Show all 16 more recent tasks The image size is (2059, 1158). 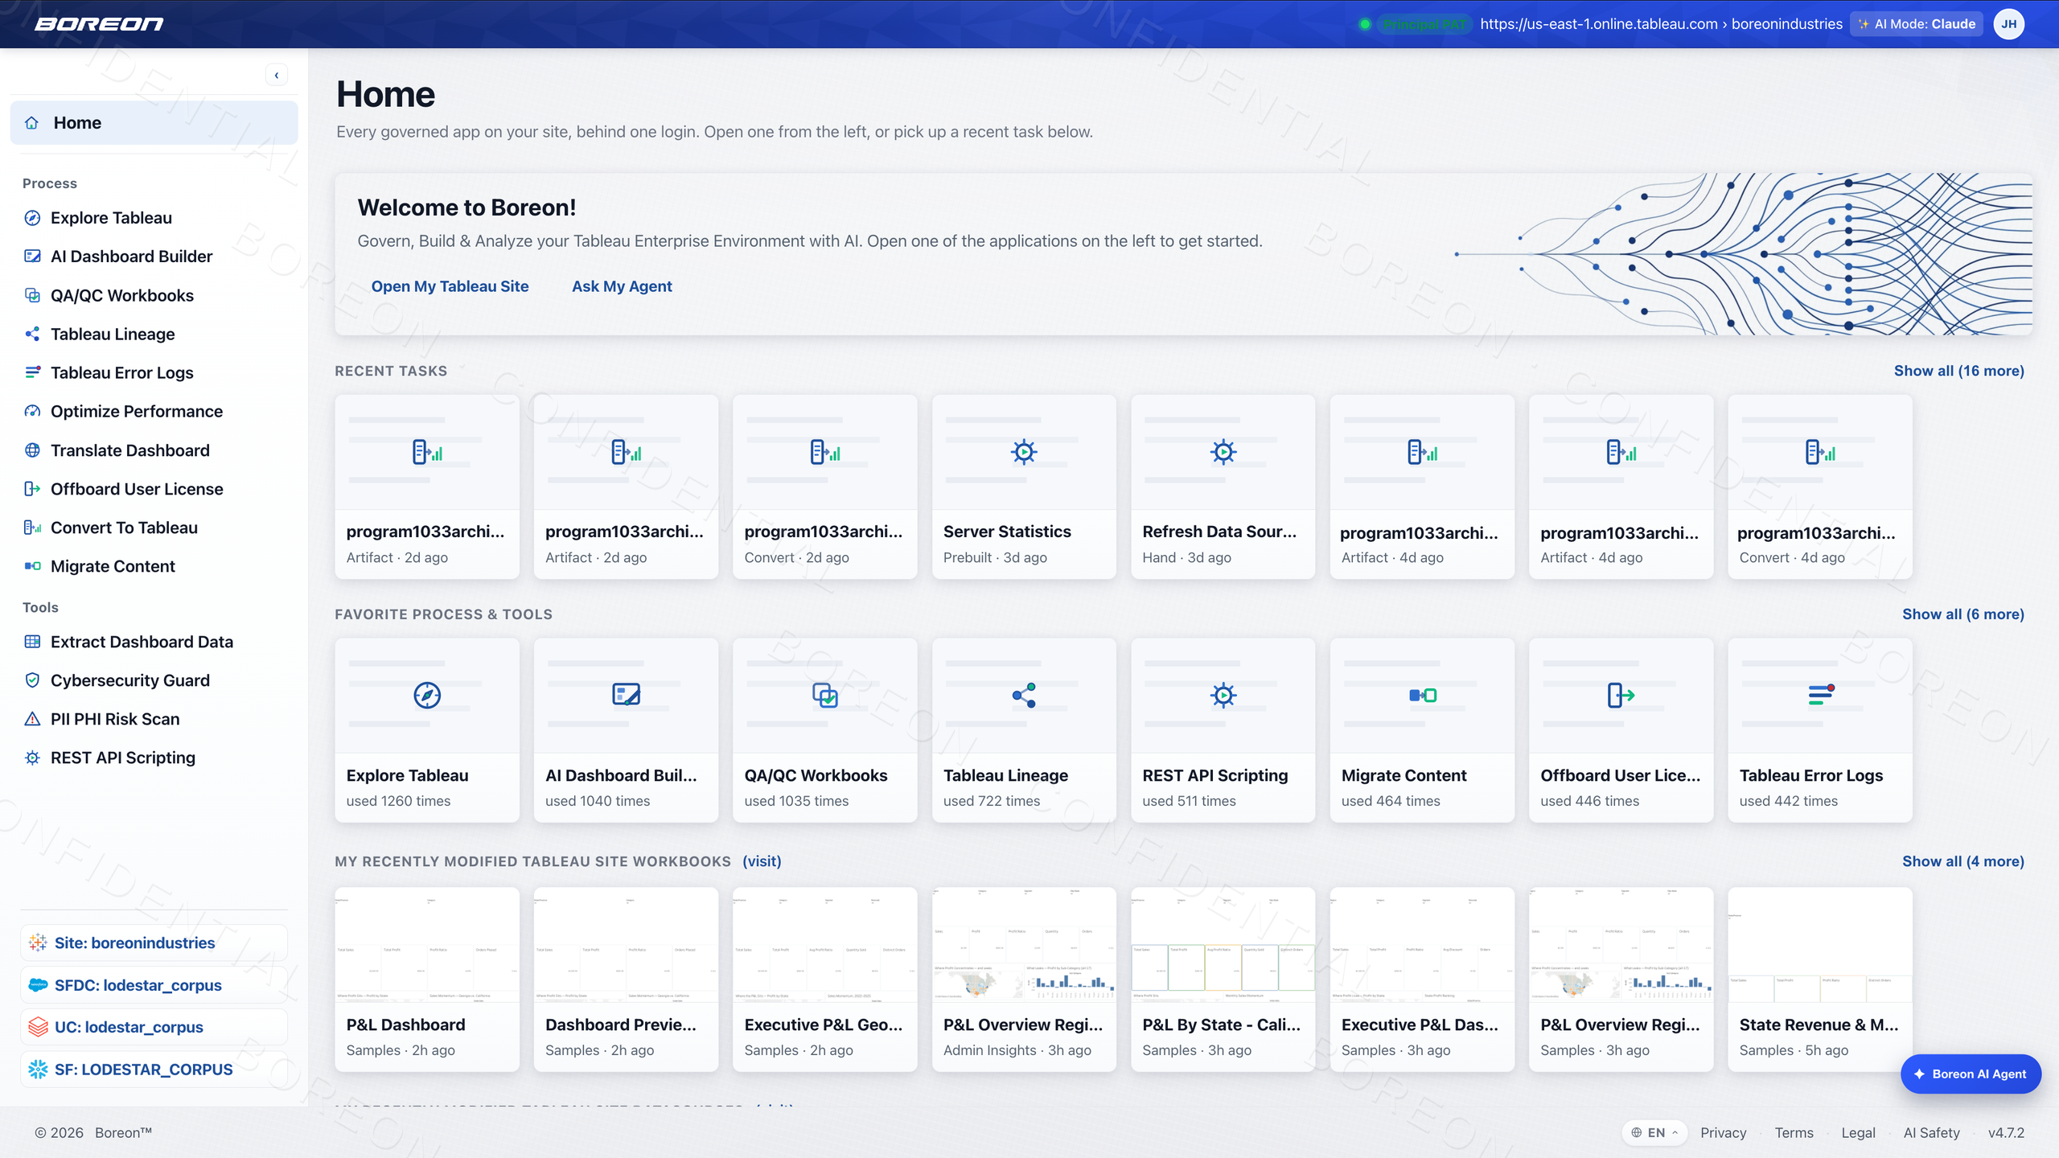coord(1958,371)
